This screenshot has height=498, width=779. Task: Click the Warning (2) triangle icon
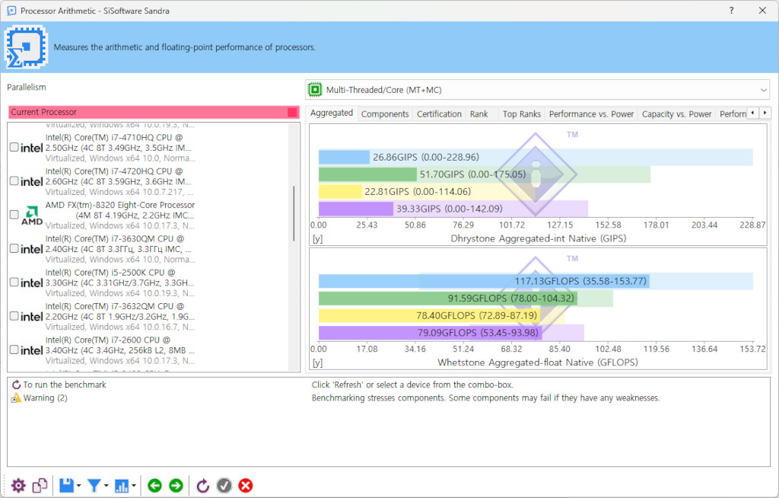click(x=16, y=398)
